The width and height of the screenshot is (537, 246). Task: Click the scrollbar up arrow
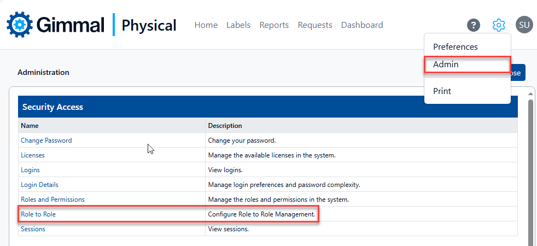point(531,93)
